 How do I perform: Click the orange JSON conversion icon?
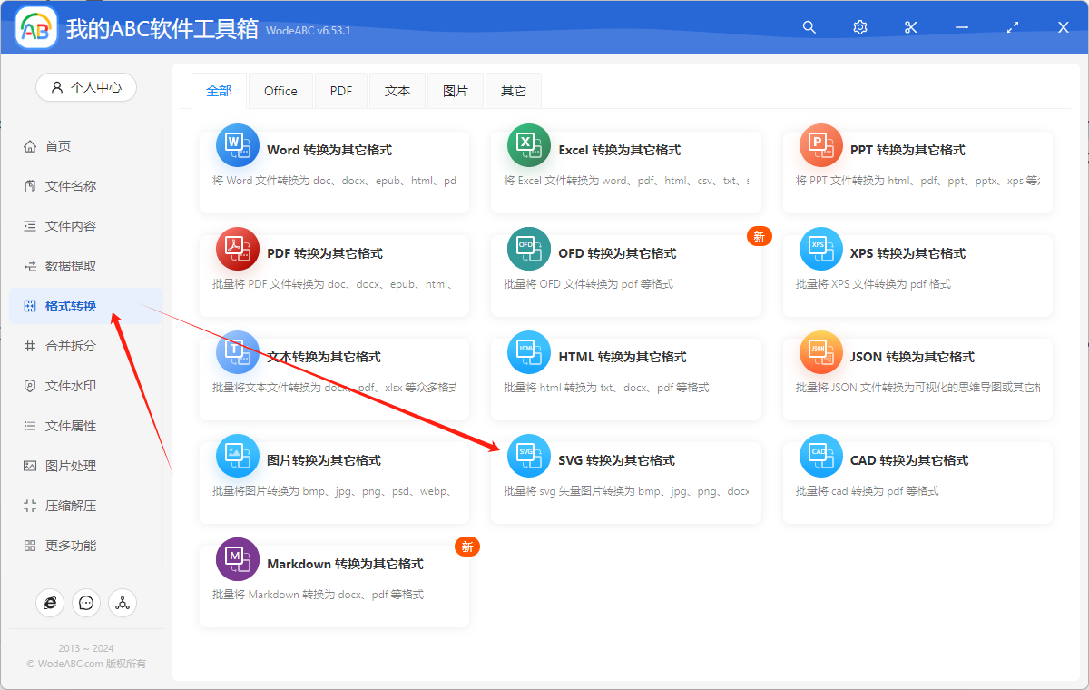pos(820,352)
